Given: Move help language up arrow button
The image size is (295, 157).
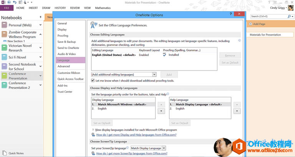Looking at the screenshot, I should 237,105.
